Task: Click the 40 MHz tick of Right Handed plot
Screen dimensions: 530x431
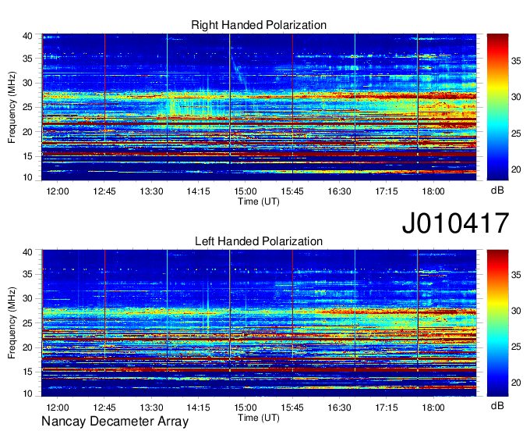Action: point(28,36)
